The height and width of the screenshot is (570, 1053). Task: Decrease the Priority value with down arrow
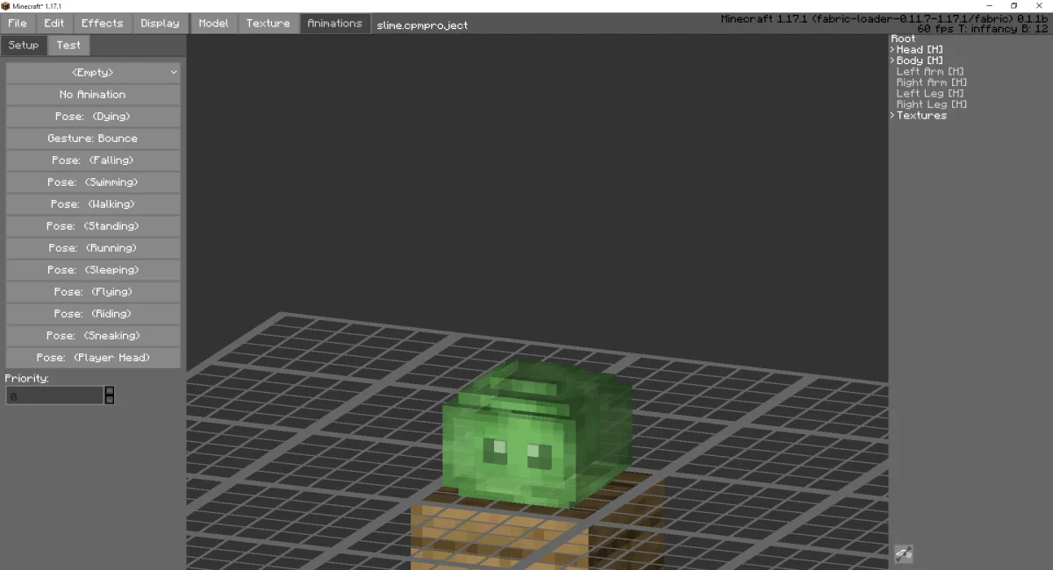click(x=110, y=400)
